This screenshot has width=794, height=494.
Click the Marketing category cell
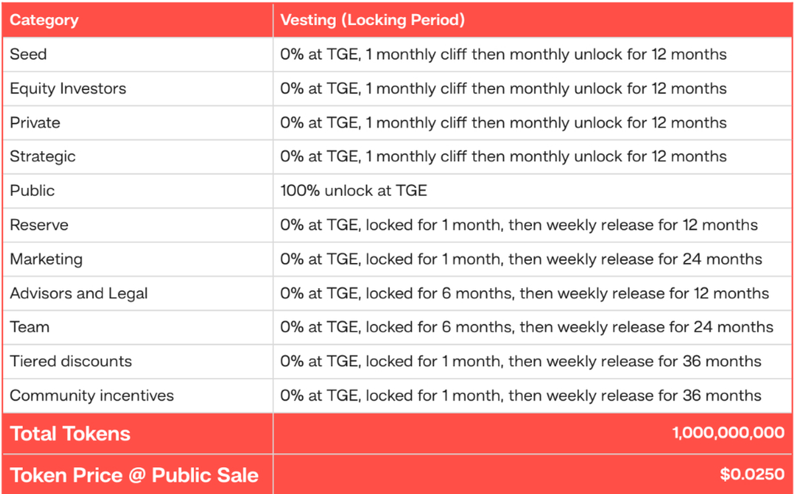[x=46, y=259]
